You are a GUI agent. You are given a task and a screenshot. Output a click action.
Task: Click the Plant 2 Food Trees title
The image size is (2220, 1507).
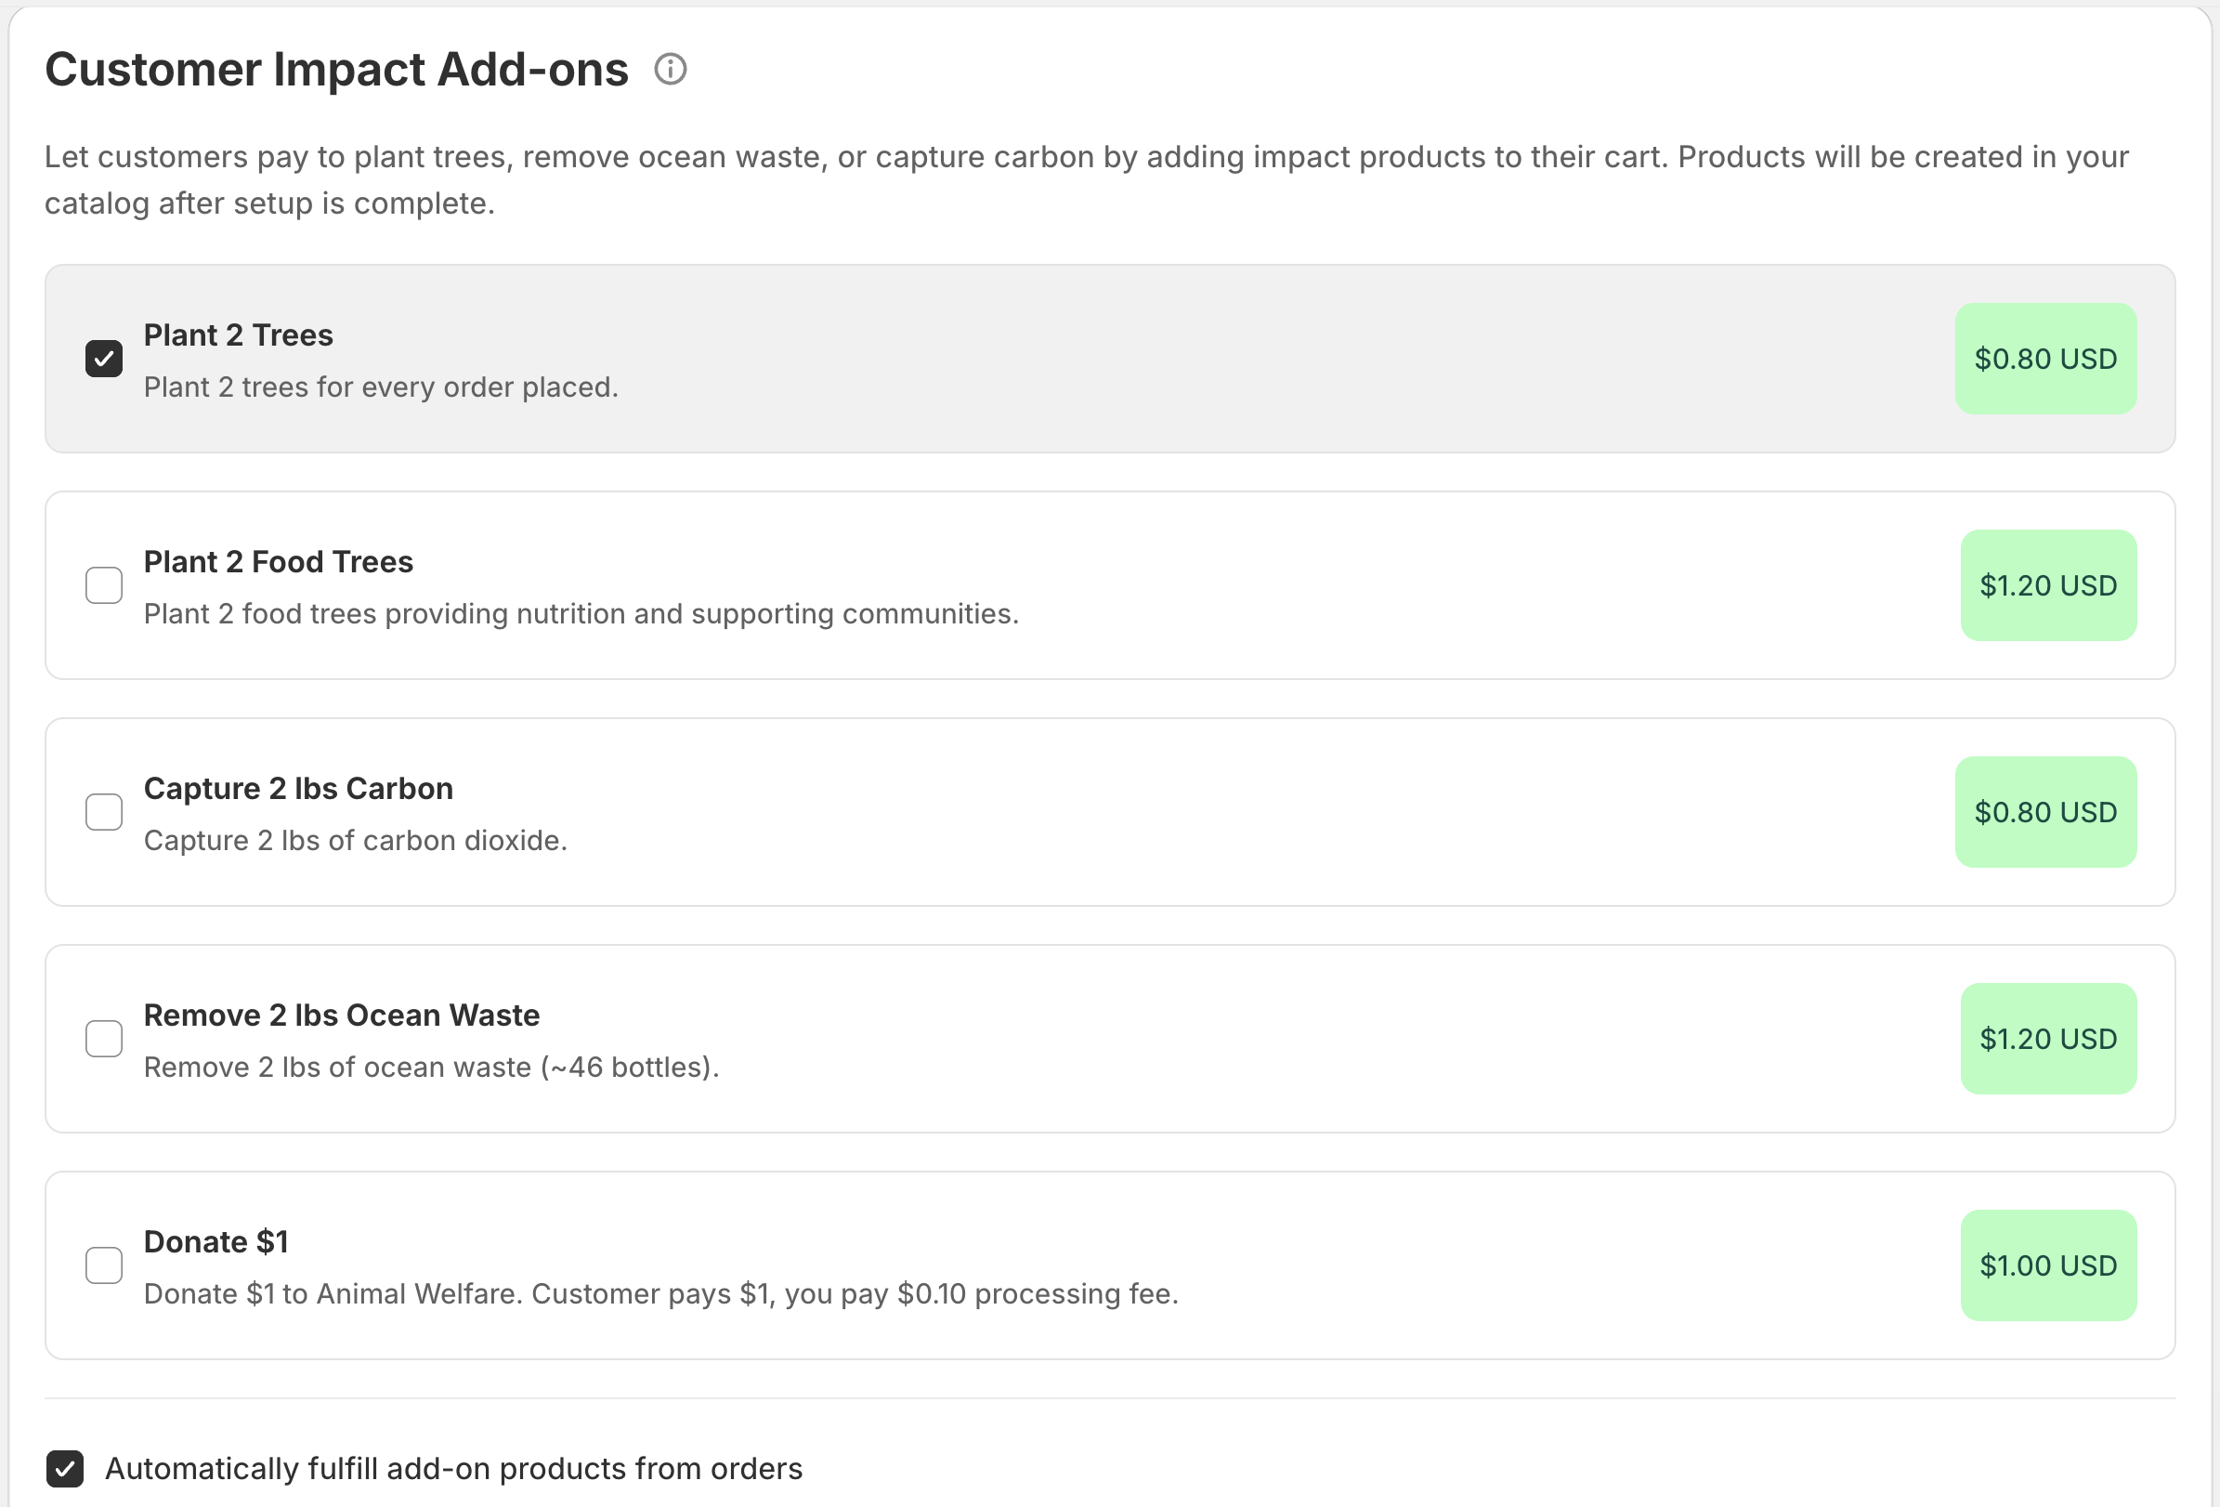278,562
